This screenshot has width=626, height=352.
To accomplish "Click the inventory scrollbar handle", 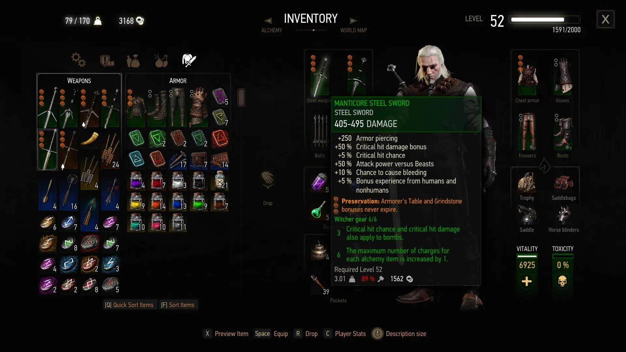I will (241, 97).
